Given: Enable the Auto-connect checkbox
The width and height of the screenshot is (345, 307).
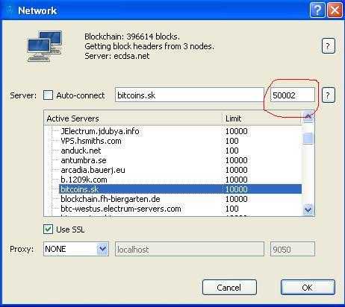Looking at the screenshot, I should pyautogui.click(x=48, y=95).
